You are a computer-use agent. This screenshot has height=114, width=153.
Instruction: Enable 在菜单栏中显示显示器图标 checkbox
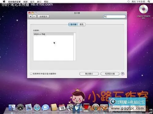31,74
